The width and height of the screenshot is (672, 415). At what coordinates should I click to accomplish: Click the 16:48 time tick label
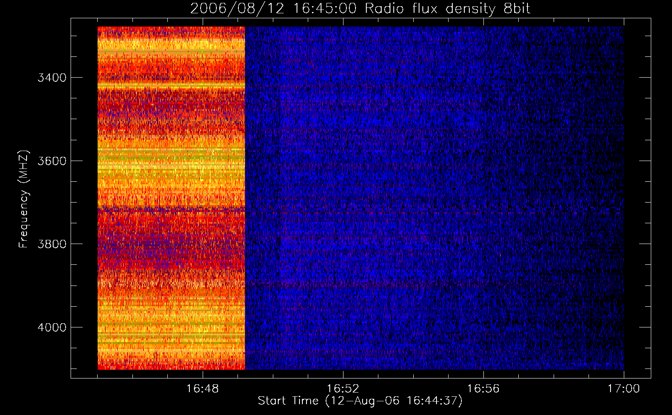point(203,388)
